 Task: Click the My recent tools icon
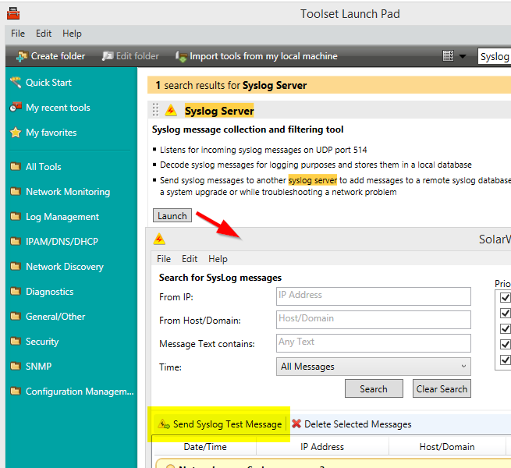coord(16,107)
